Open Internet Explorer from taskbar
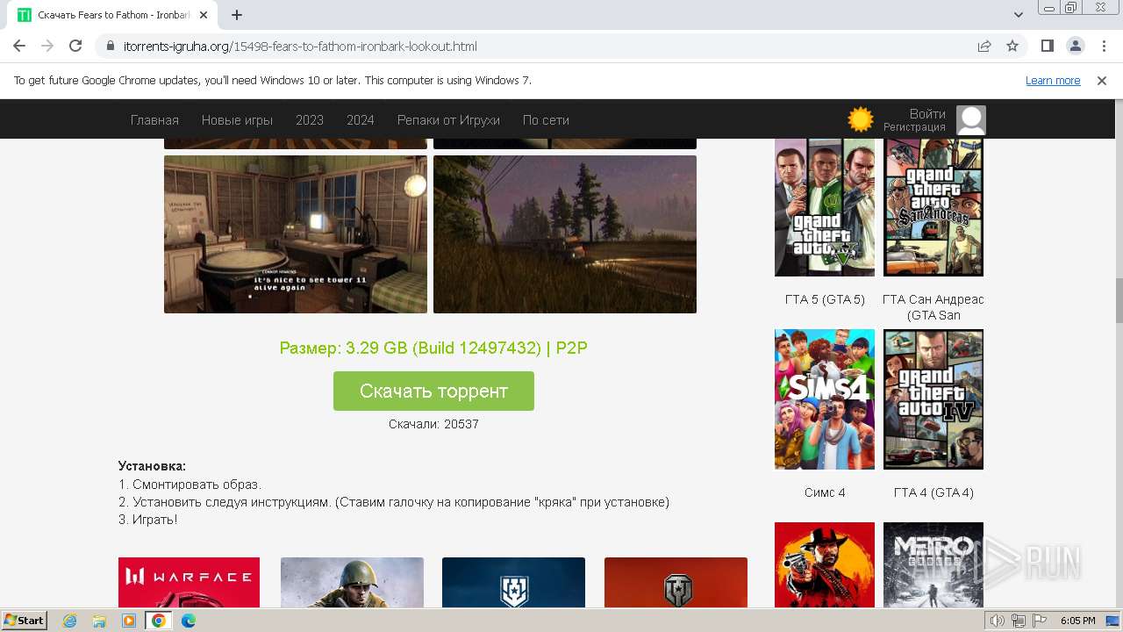Screen dimensions: 1123x632 pyautogui.click(x=70, y=621)
